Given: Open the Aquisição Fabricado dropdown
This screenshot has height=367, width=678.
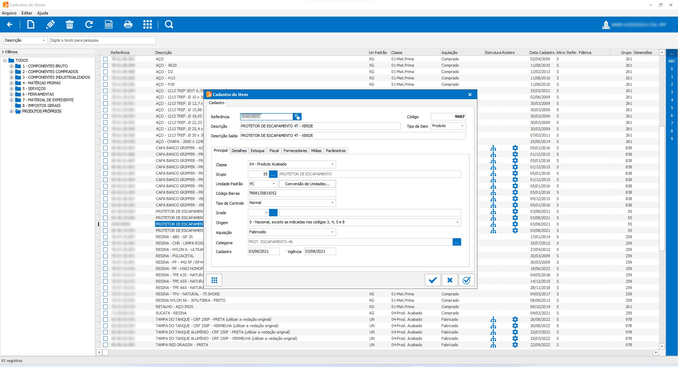Looking at the screenshot, I should 332,232.
